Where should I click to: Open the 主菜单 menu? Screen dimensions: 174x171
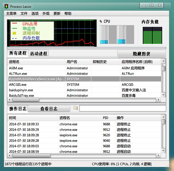11,14
